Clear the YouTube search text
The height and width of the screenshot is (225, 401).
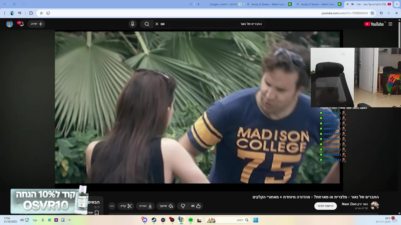[x=157, y=24]
